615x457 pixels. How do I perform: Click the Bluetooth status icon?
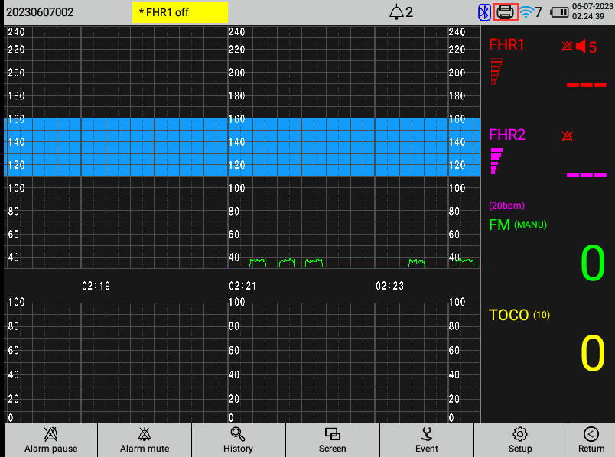tap(484, 12)
